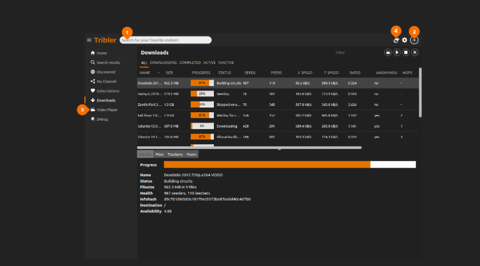
Task: Click the vertical scrollbar of downloads list
Action: (420, 93)
